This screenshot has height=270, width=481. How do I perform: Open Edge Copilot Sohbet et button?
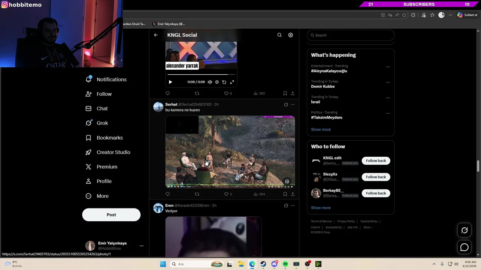(x=467, y=15)
